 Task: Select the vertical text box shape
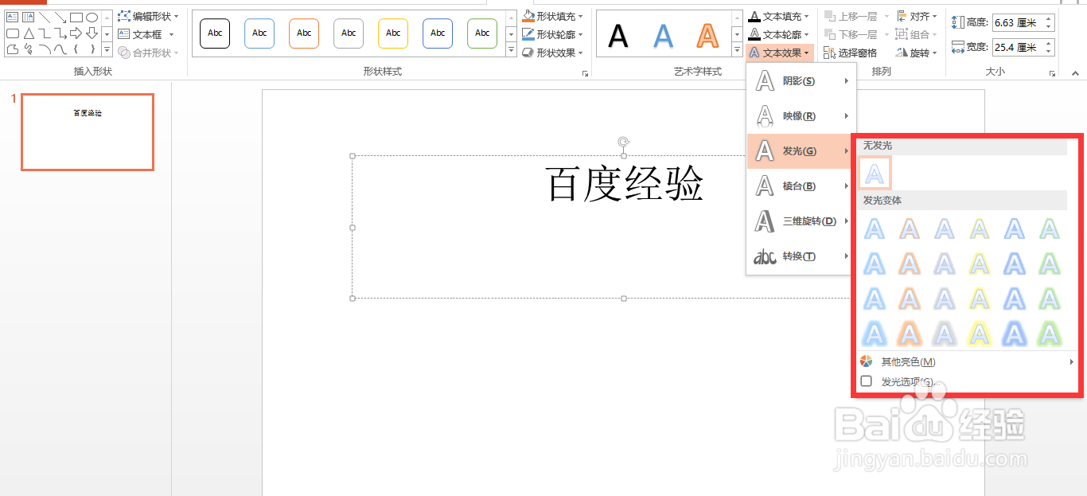coord(29,18)
